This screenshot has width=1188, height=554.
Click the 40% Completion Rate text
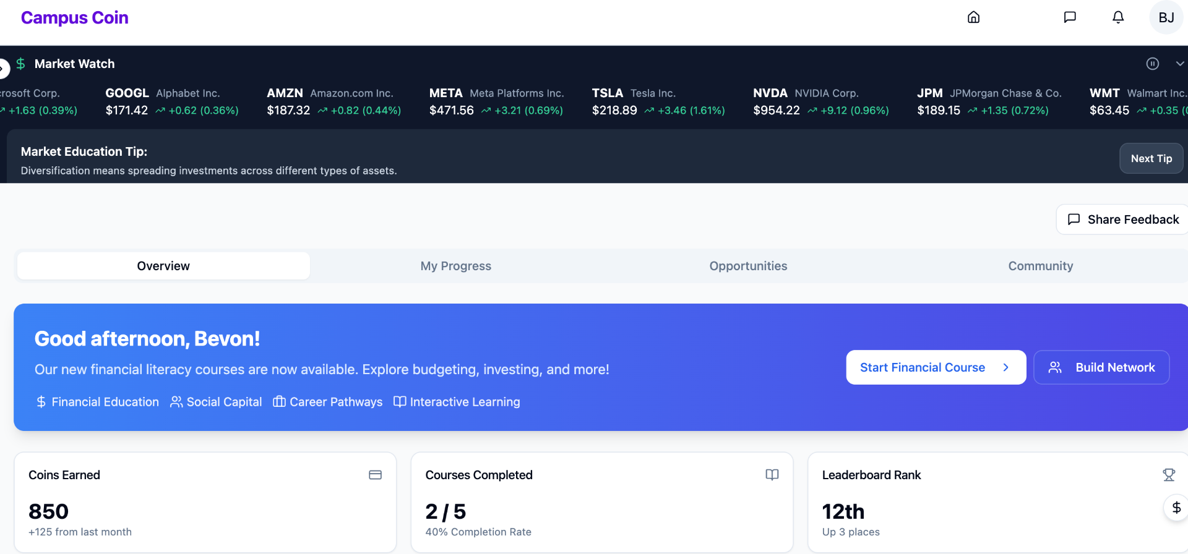point(478,532)
